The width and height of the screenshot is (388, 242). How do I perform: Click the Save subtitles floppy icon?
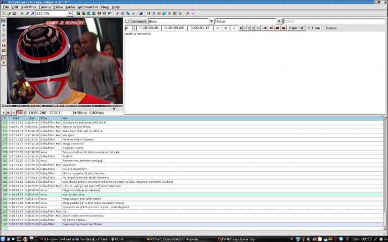(14, 13)
